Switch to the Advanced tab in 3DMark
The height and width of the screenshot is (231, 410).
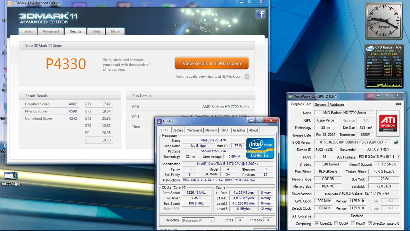coord(51,31)
